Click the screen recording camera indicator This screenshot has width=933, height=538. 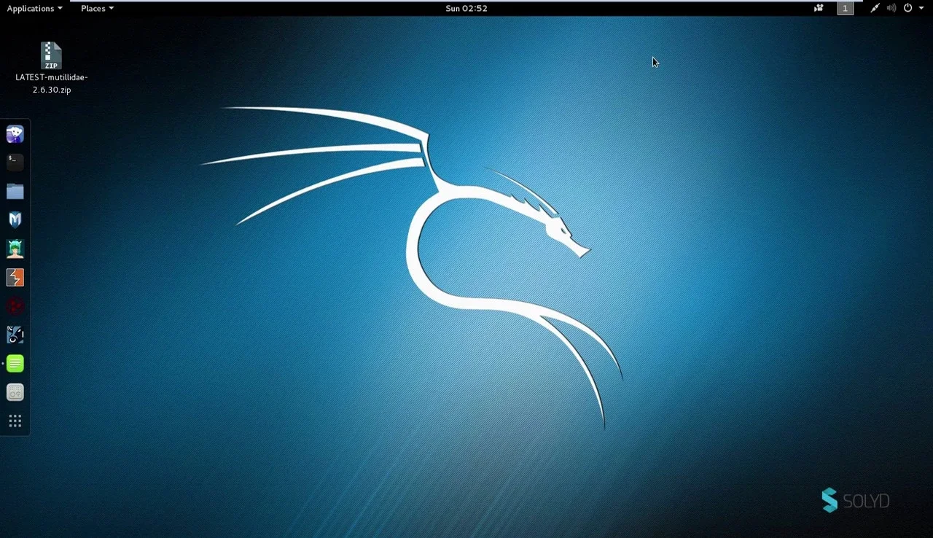[x=819, y=8]
